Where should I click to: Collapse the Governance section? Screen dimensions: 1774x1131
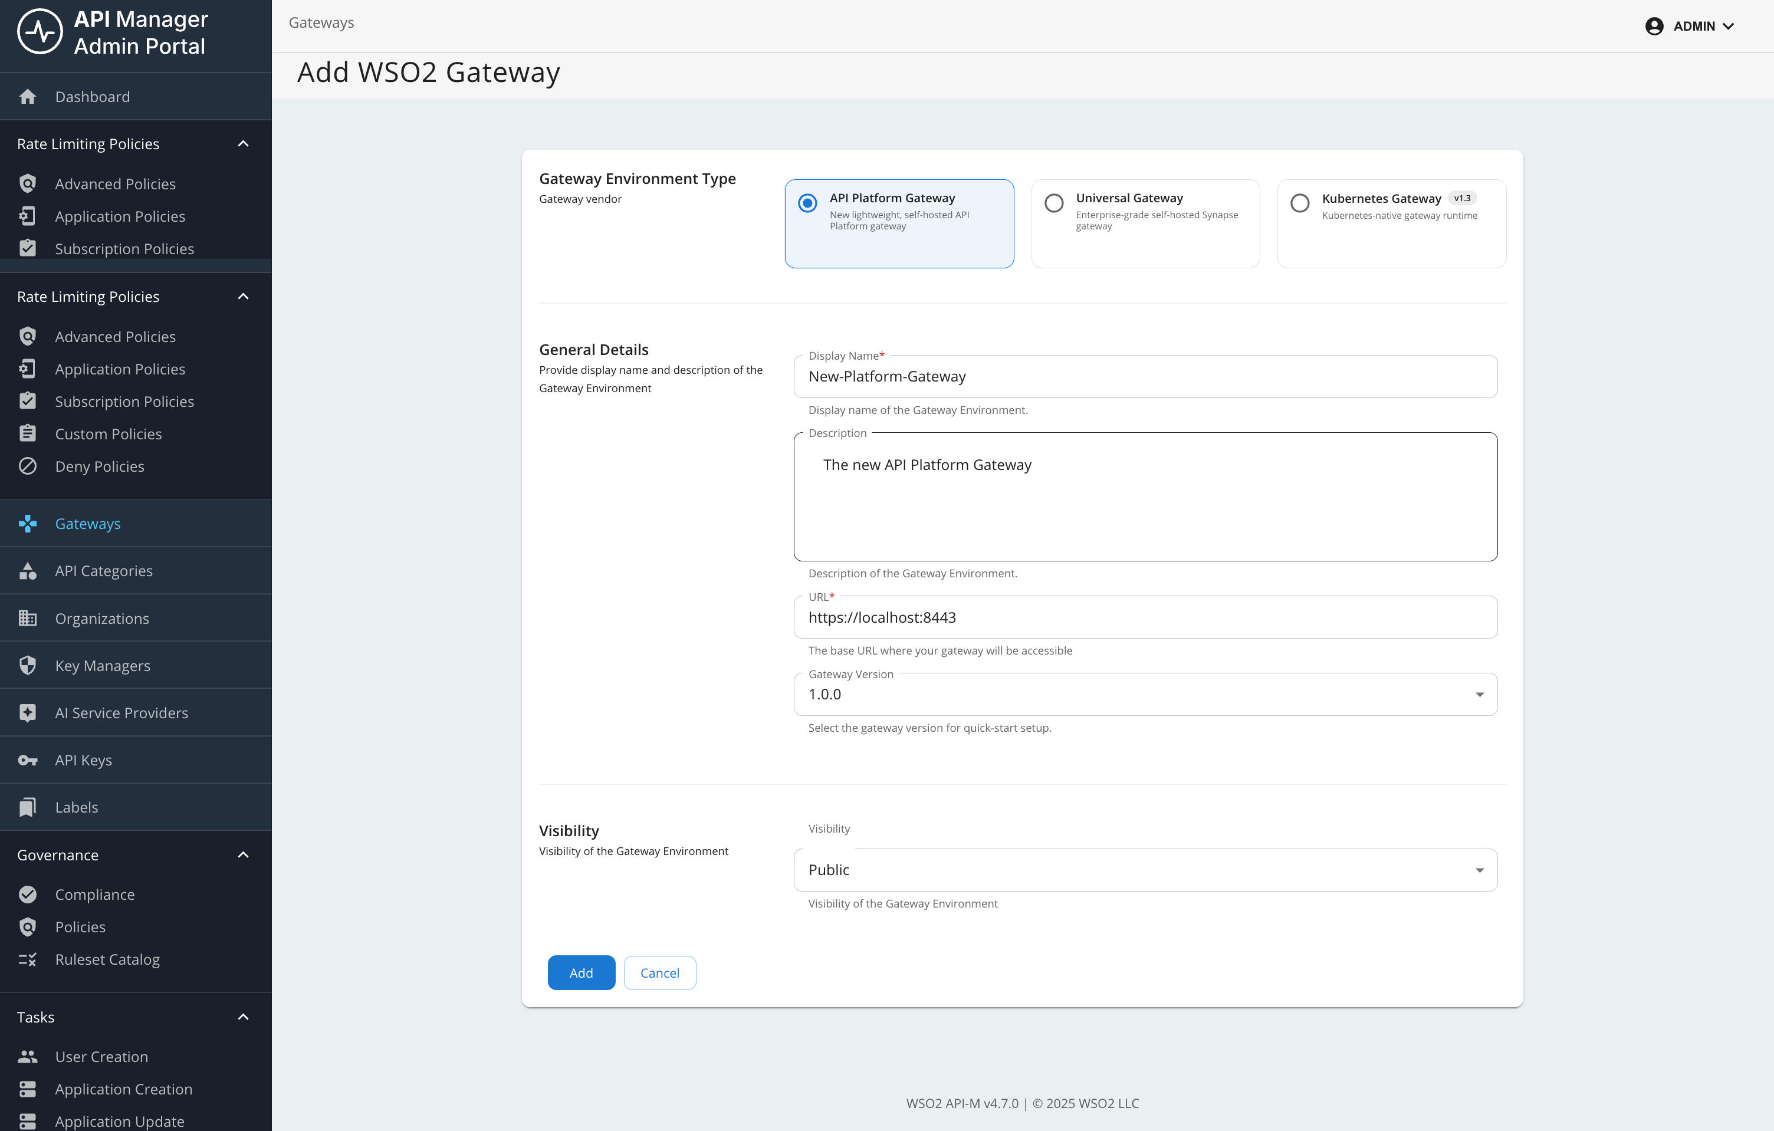point(243,854)
